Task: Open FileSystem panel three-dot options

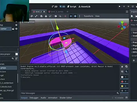Action: click(18, 50)
